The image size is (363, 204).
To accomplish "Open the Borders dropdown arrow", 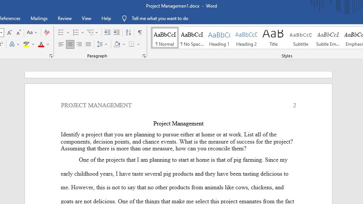I will [138, 44].
